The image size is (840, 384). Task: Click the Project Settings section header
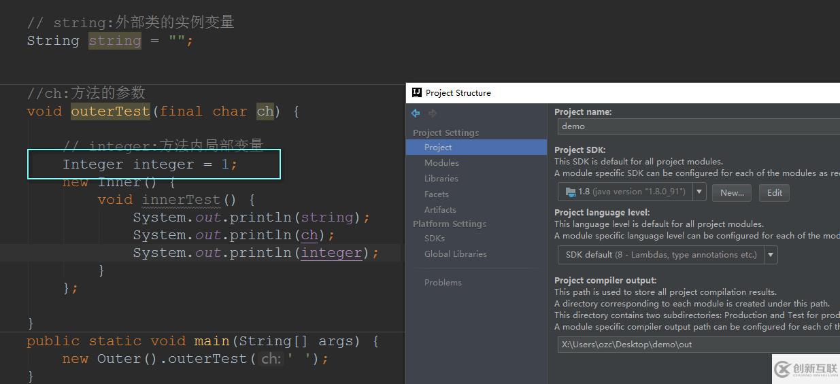[x=446, y=133]
